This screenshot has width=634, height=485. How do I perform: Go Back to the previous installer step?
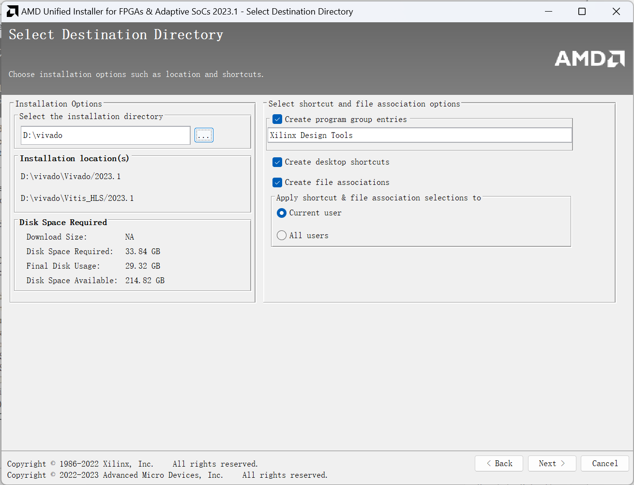point(499,464)
